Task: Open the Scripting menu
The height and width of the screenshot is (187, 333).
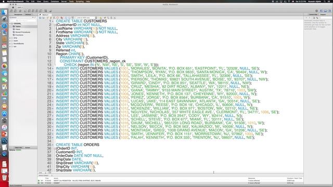Action: tap(80, 1)
